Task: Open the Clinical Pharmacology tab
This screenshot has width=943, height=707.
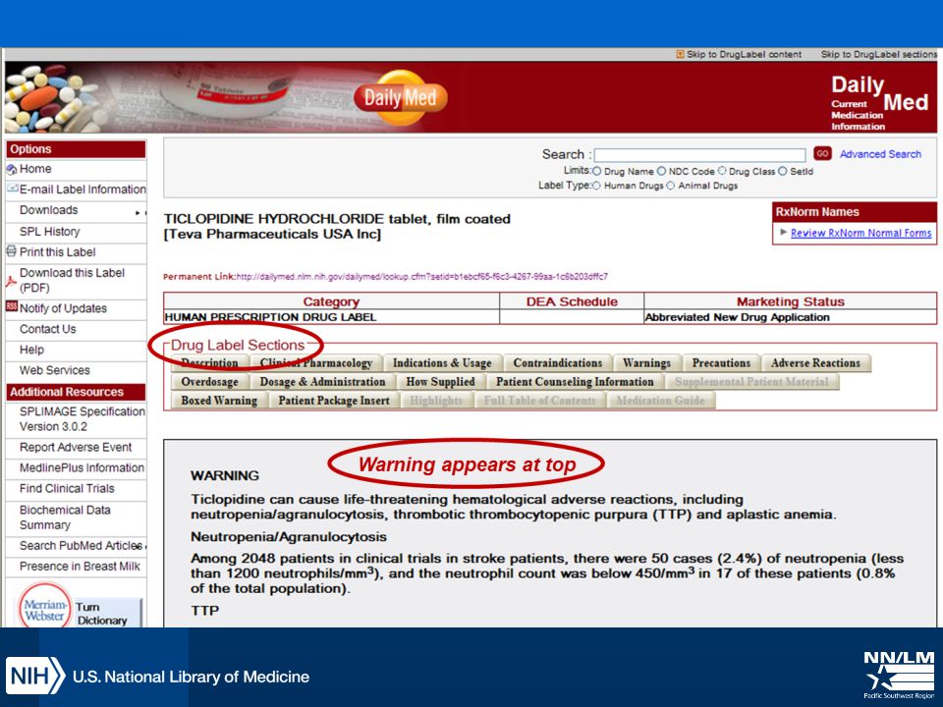Action: point(316,363)
